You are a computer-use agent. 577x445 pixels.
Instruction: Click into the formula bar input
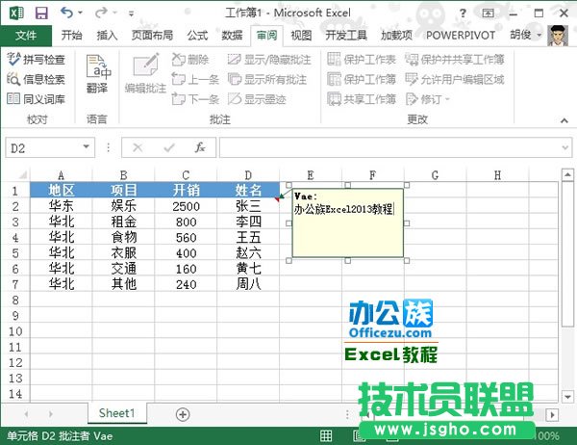tap(390, 147)
